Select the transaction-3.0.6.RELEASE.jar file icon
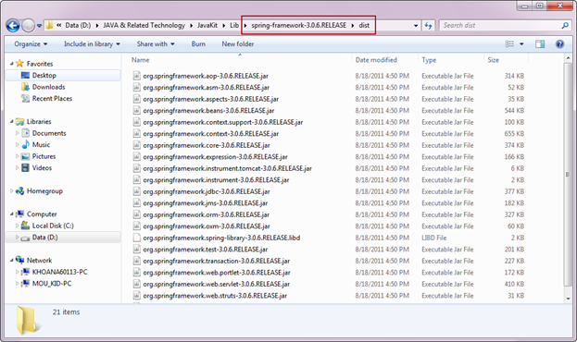This screenshot has height=342, width=577. point(136,261)
